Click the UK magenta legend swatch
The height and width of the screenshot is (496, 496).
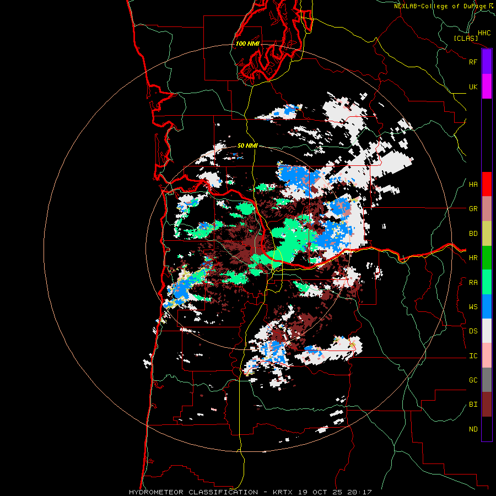pos(487,87)
